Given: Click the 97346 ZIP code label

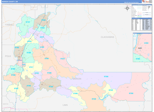Looking at the screenshot, I should click(x=94, y=99).
